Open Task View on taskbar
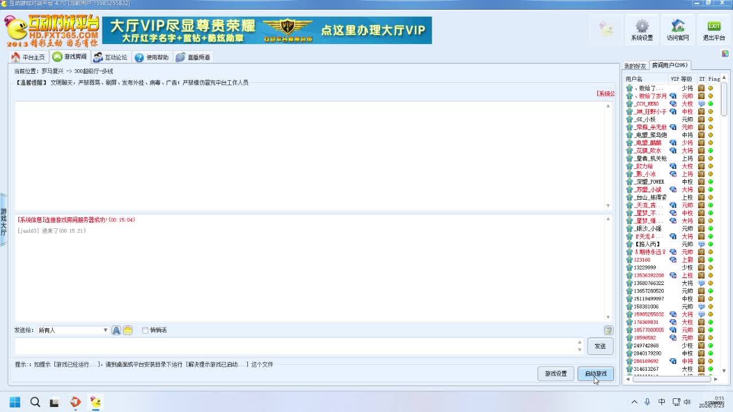The width and height of the screenshot is (733, 412). [x=54, y=402]
